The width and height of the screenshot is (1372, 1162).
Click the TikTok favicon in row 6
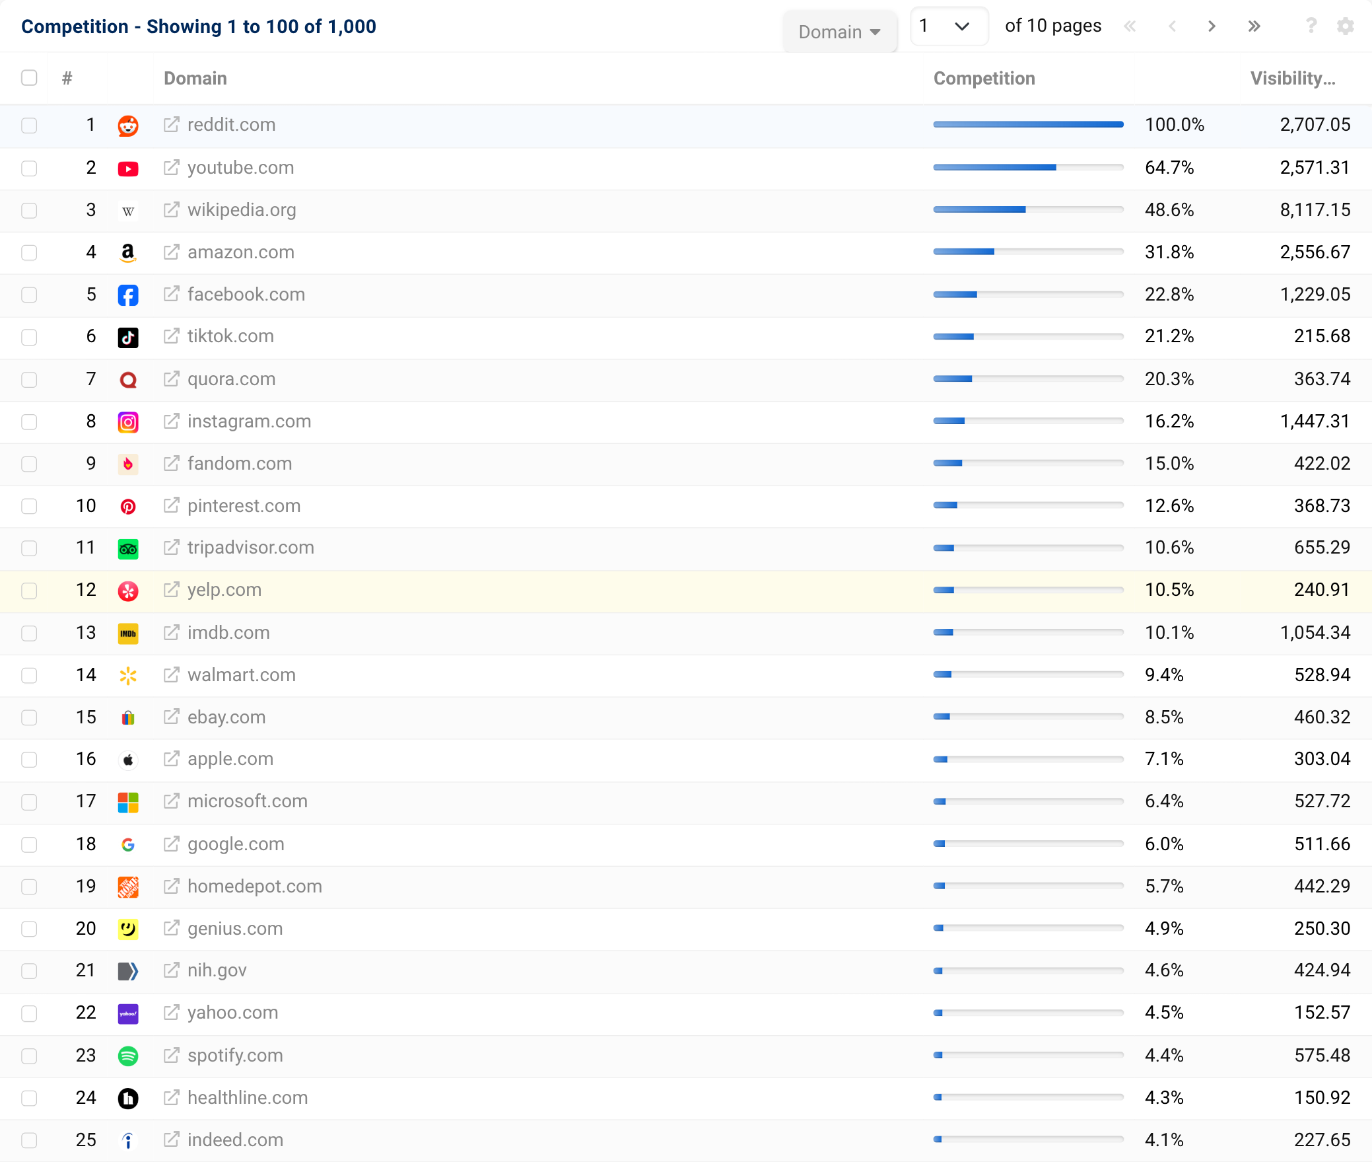coord(128,337)
